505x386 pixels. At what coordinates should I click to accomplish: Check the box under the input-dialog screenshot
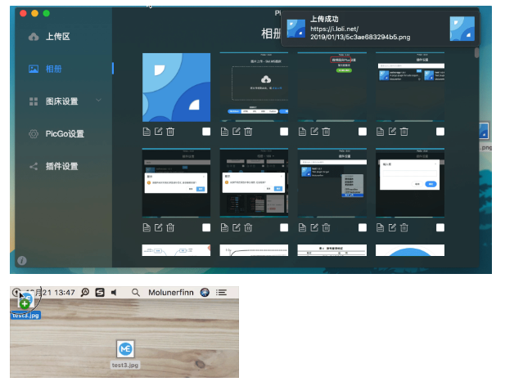(x=440, y=227)
